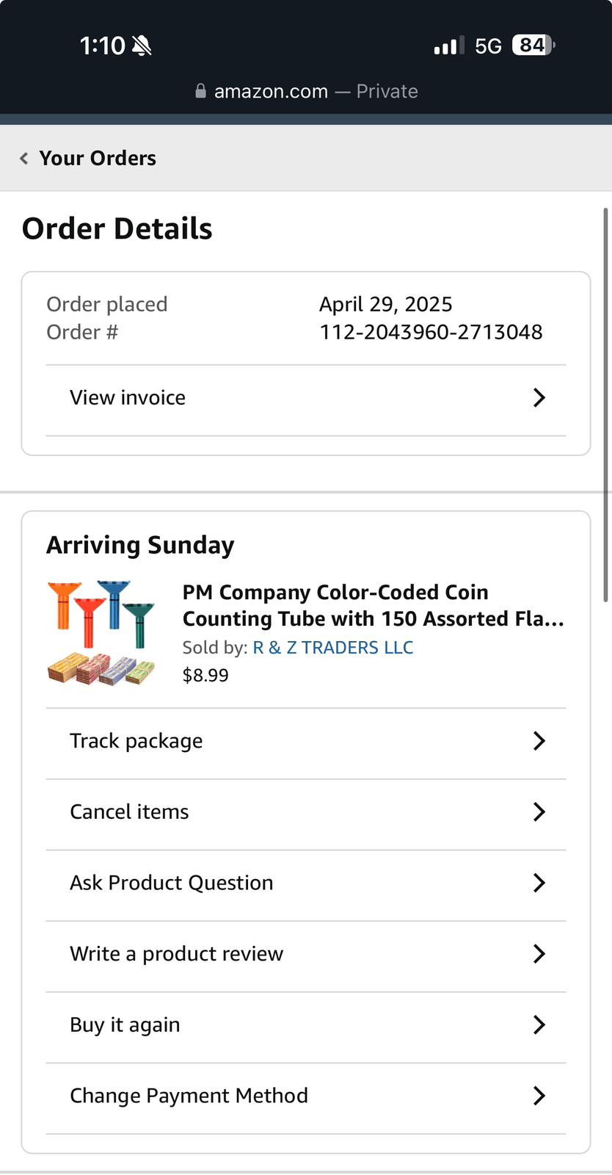The height and width of the screenshot is (1175, 612).
Task: Open the R & Z TRADERS LLC seller link
Action: click(333, 648)
